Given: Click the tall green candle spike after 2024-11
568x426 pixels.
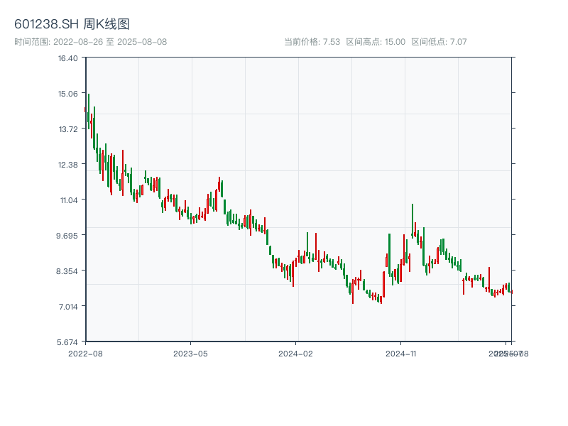Looking at the screenshot, I should pyautogui.click(x=413, y=220).
